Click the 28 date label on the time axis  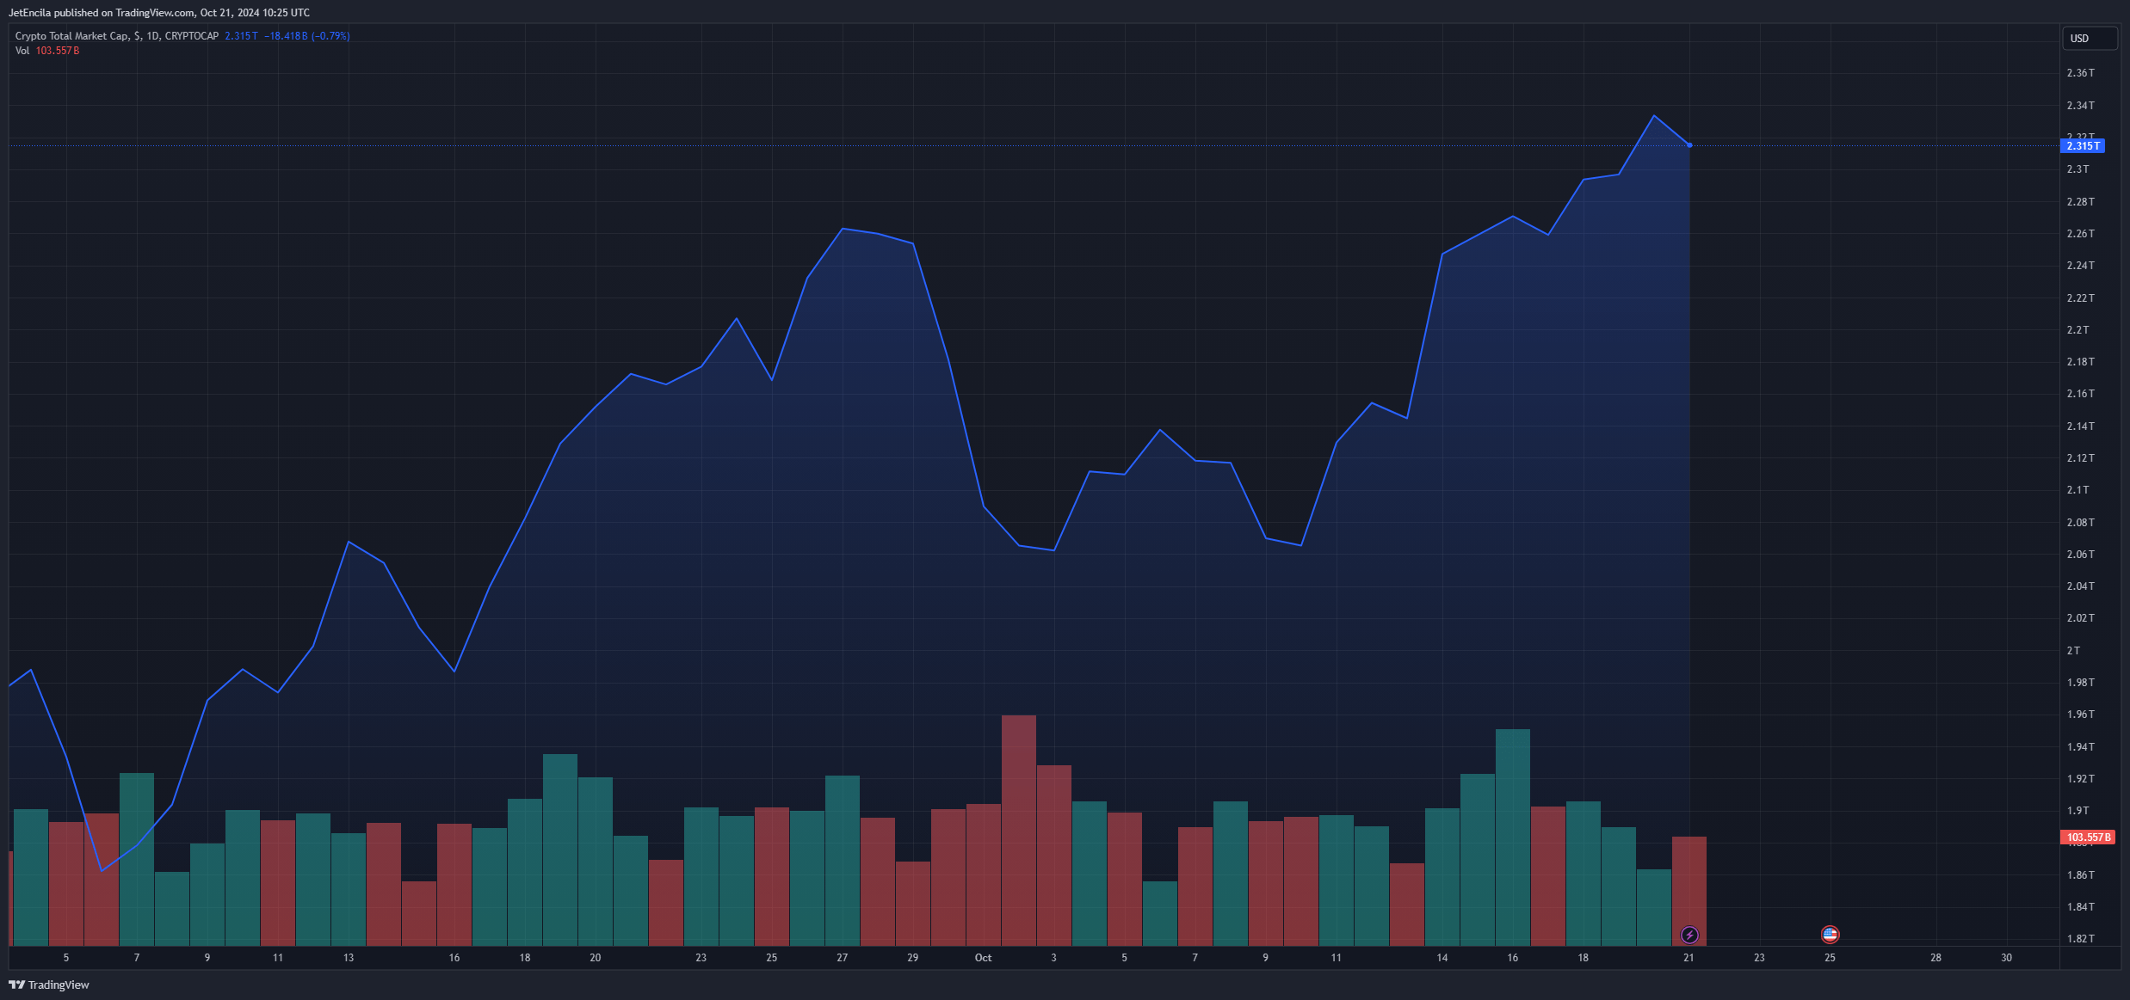click(x=1936, y=958)
